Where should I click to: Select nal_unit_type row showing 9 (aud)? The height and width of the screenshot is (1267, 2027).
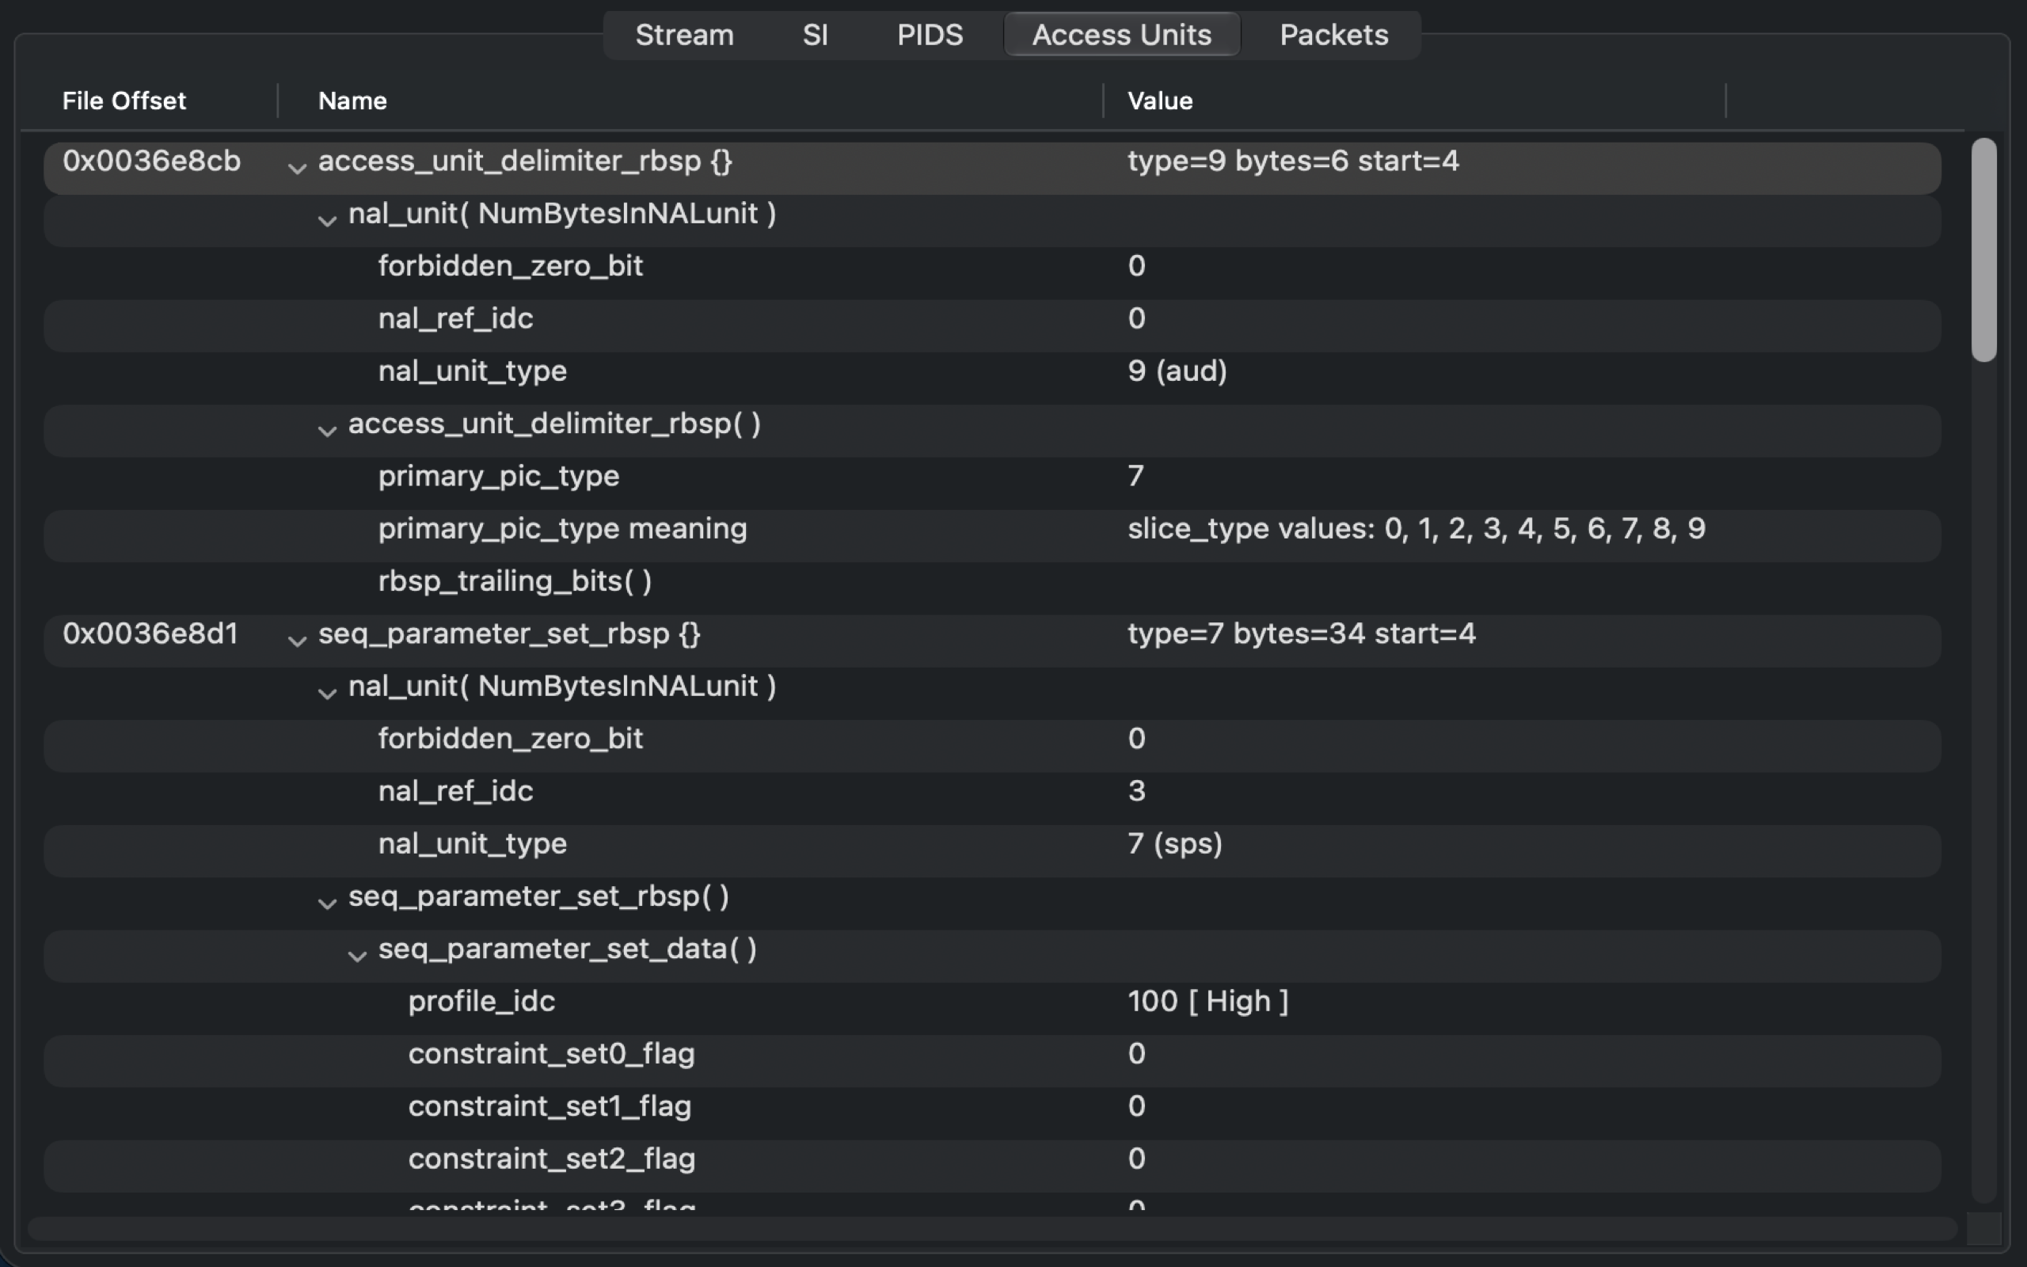pyautogui.click(x=993, y=379)
